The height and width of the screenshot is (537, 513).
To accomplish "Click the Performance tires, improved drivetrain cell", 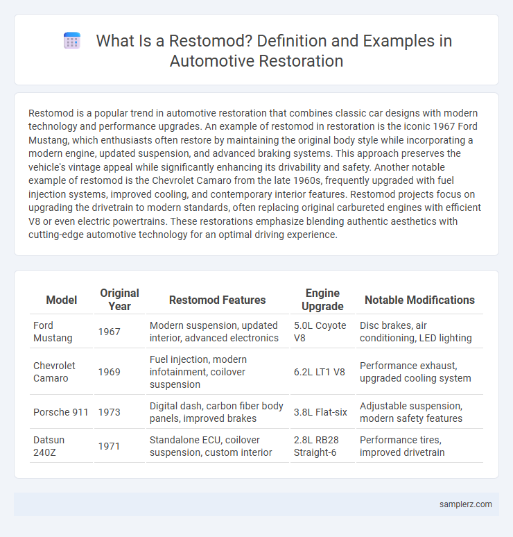I will [419, 446].
